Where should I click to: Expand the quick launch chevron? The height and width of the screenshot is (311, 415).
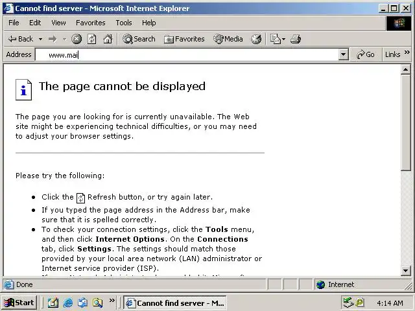tap(112, 301)
